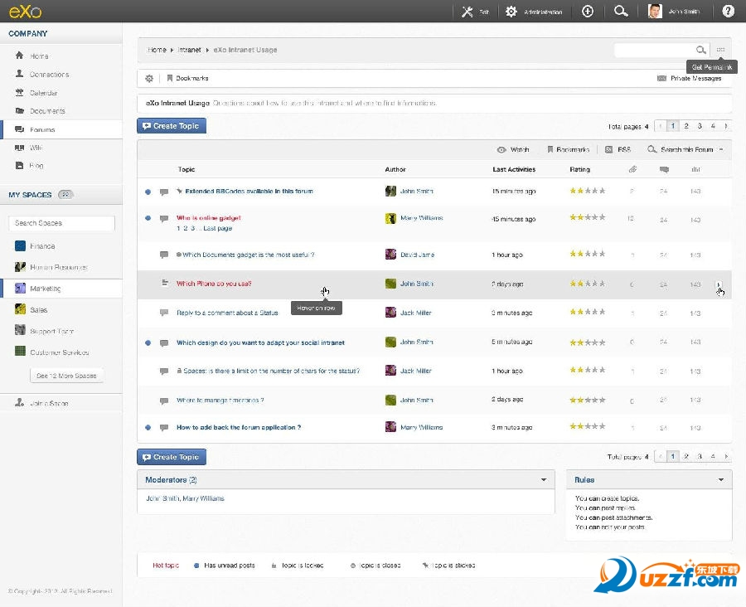Click the arrow at end of Which Phone row
This screenshot has height=607, width=746.
click(x=719, y=284)
